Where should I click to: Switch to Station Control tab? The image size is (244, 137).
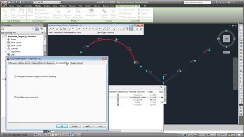(24, 63)
